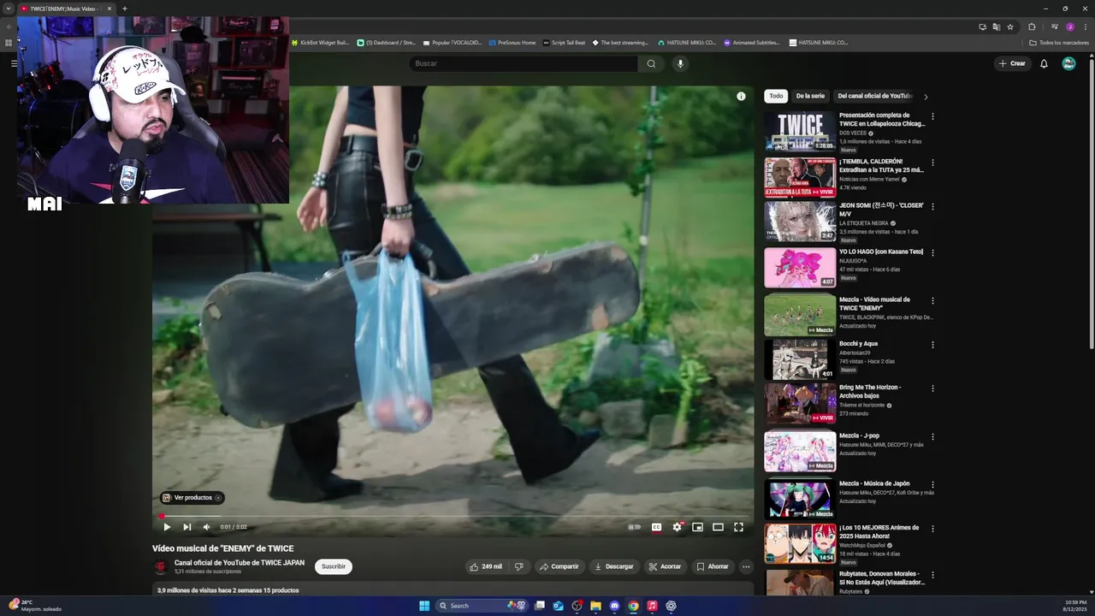Image resolution: width=1095 pixels, height=616 pixels.
Task: Dismiss Ver productos overlay with X
Action: 218,498
